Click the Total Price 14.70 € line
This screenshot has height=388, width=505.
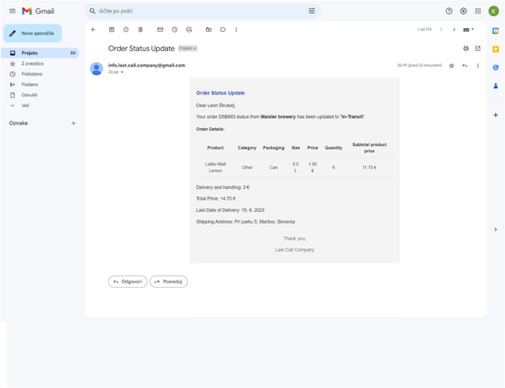tap(216, 198)
